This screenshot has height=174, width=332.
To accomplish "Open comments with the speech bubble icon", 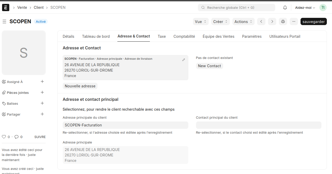I will [17, 137].
